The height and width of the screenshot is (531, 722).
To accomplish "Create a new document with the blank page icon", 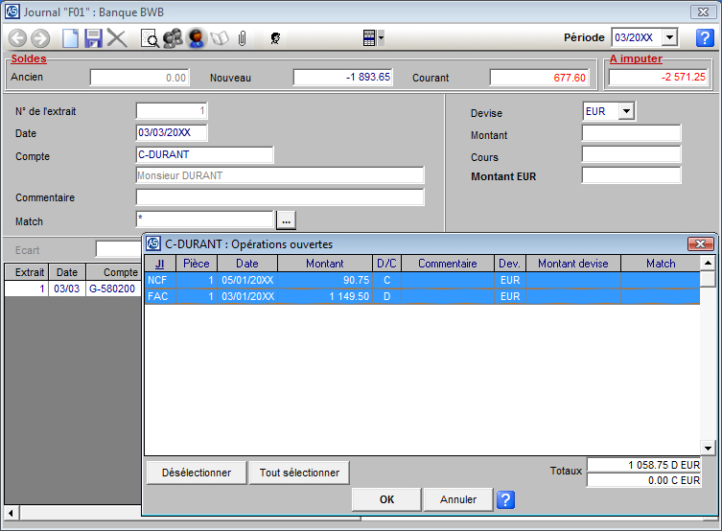I will coord(71,38).
